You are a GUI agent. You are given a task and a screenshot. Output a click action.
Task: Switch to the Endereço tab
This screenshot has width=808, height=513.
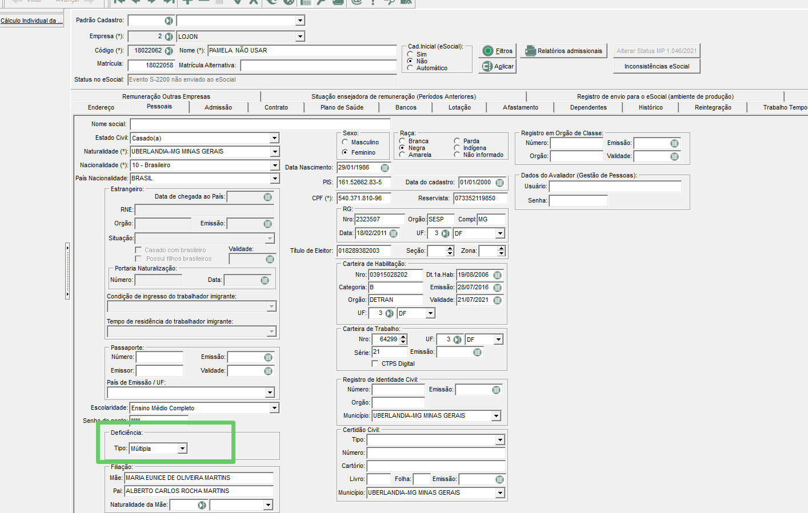(101, 107)
